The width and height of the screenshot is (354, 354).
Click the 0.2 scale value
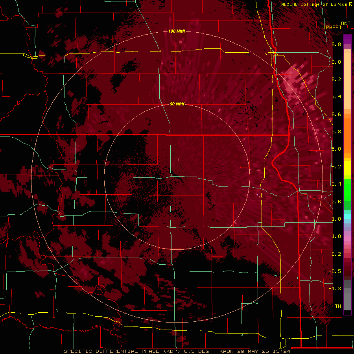point(336,254)
